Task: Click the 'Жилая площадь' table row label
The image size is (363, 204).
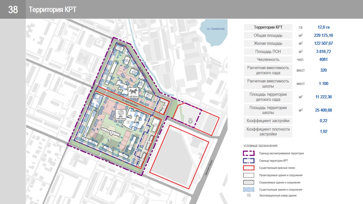Action: (x=268, y=43)
